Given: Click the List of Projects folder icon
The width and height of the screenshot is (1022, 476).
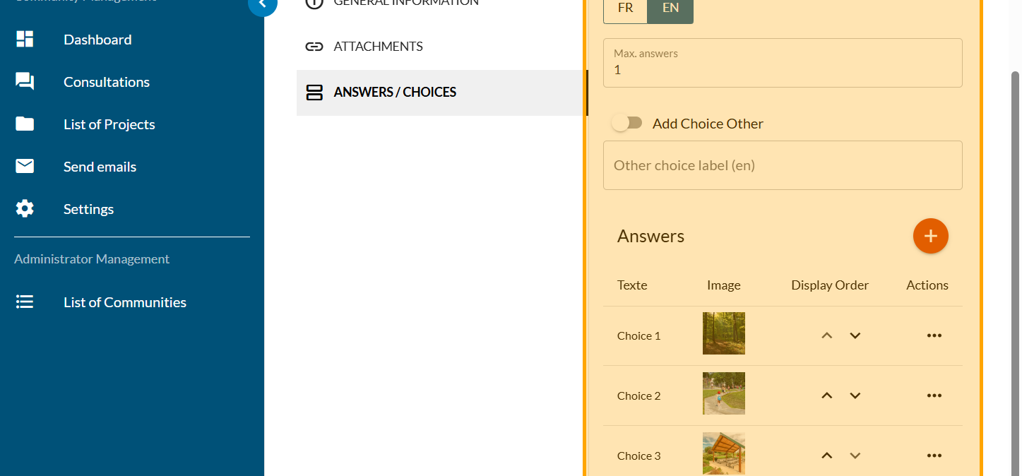Looking at the screenshot, I should (x=25, y=124).
